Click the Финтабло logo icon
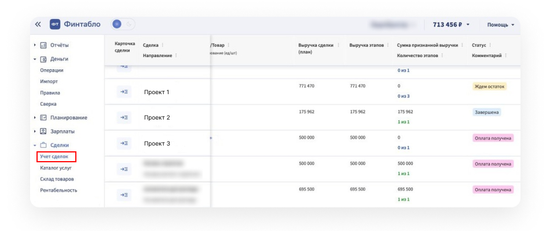This screenshot has width=550, height=231. [x=55, y=24]
